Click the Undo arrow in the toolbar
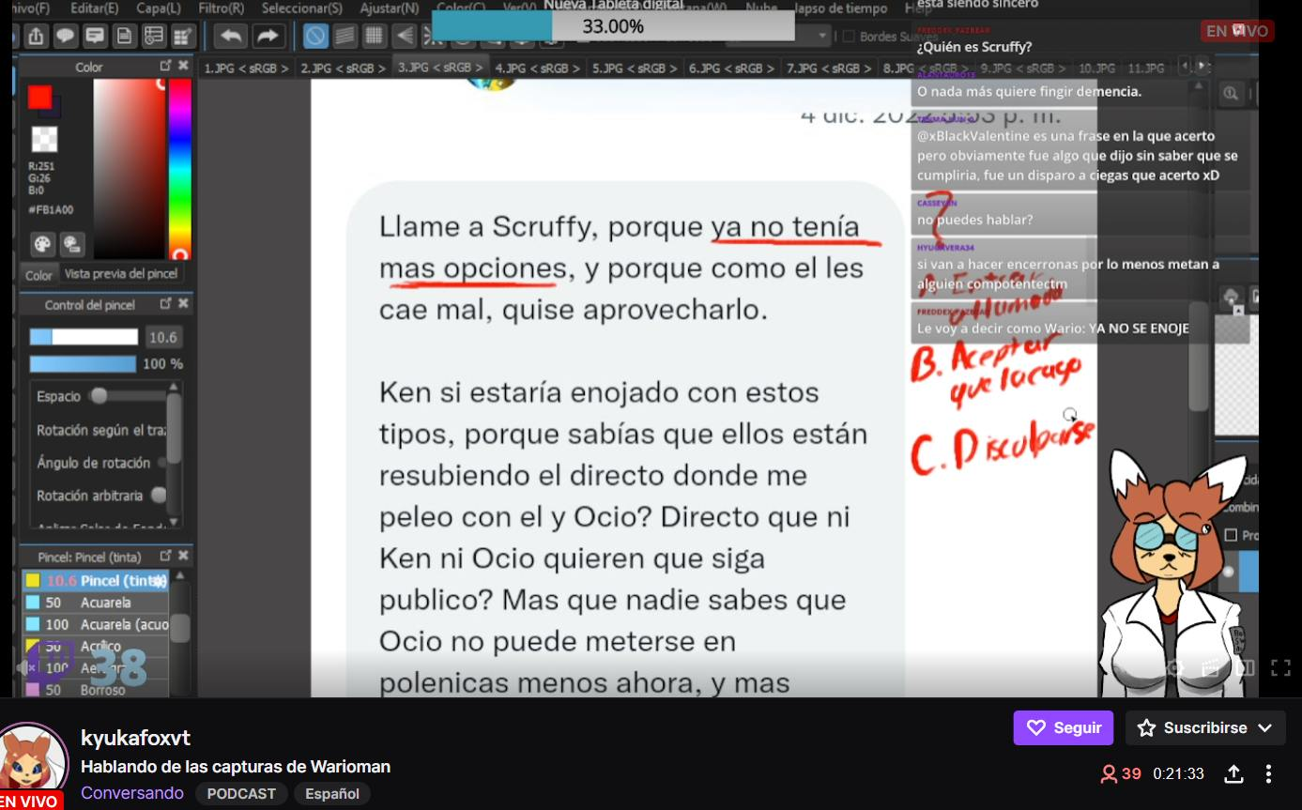 coord(231,37)
